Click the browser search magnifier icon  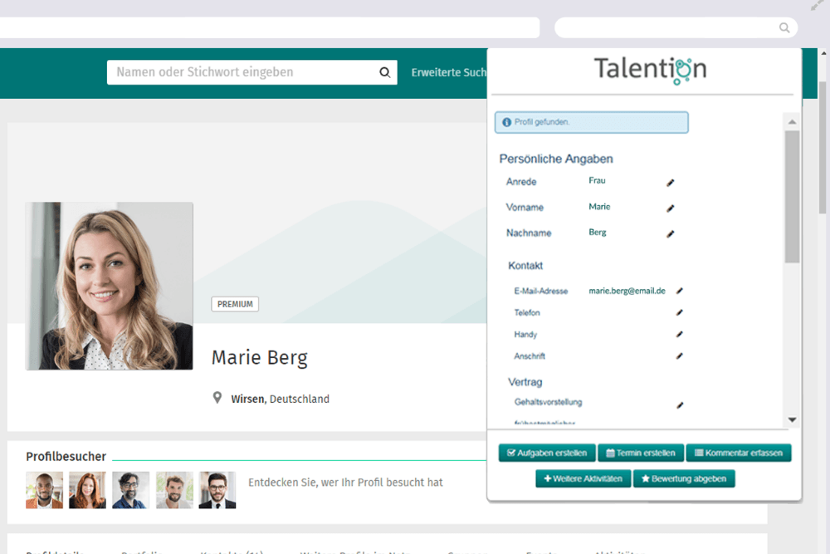click(x=784, y=27)
